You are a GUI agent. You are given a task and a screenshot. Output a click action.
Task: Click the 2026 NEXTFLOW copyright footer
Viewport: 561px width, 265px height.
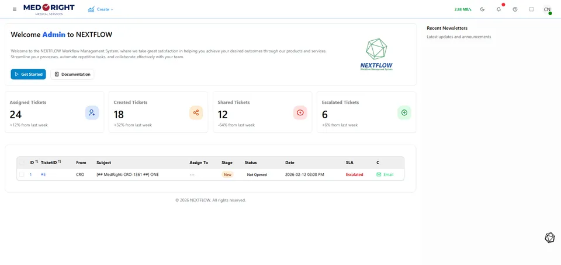click(210, 200)
